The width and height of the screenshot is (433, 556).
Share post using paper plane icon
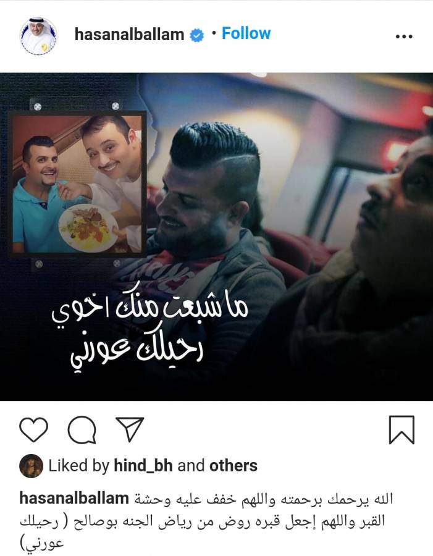[130, 429]
